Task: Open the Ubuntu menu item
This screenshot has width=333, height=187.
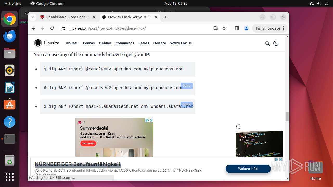Action: 72,43
